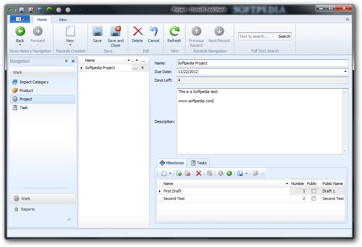
Task: Go to Previous Record in ribbon
Action: [x=196, y=37]
